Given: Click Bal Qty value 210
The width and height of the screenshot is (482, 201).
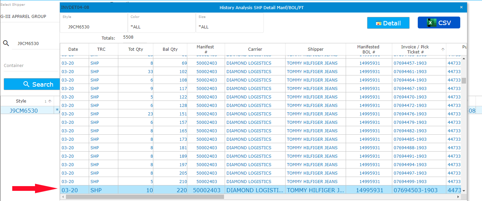Looking at the screenshot, I should pos(183,181).
